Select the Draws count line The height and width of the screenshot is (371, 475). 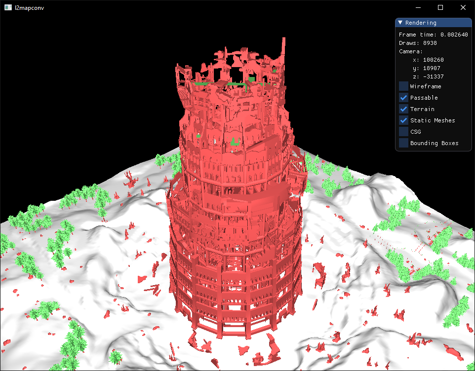pyautogui.click(x=418, y=43)
